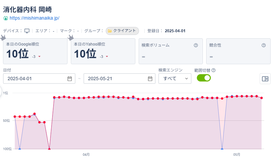Click the desktop device monitor icon
Viewport: 275px width, 163px height.
(27, 31)
